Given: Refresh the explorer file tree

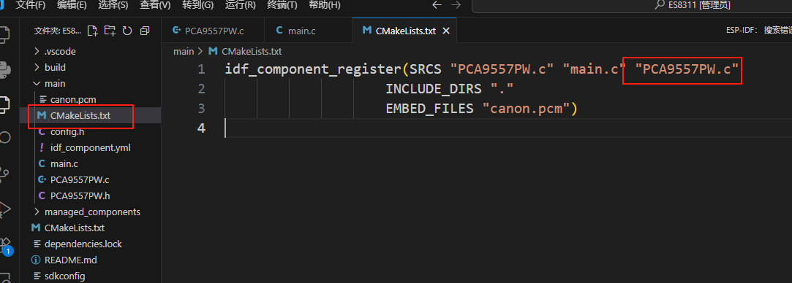Looking at the screenshot, I should tap(127, 31).
